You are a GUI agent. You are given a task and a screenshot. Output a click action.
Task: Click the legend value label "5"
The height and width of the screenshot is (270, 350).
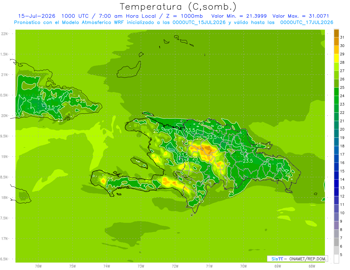(x=341, y=255)
